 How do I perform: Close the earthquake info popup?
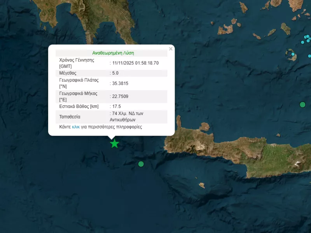click(x=170, y=49)
